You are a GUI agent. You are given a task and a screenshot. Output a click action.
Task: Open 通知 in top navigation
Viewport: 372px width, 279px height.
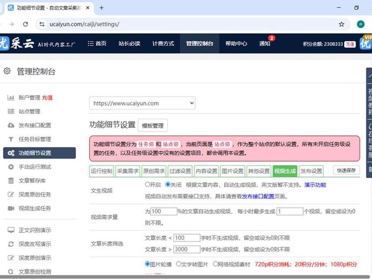(265, 43)
